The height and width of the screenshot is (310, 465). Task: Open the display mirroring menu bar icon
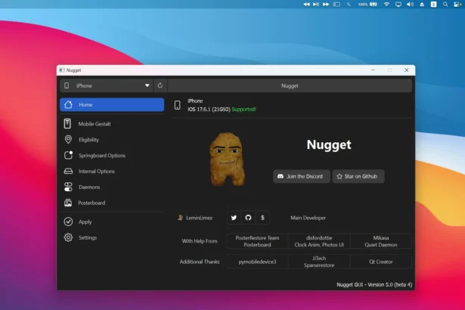click(398, 4)
